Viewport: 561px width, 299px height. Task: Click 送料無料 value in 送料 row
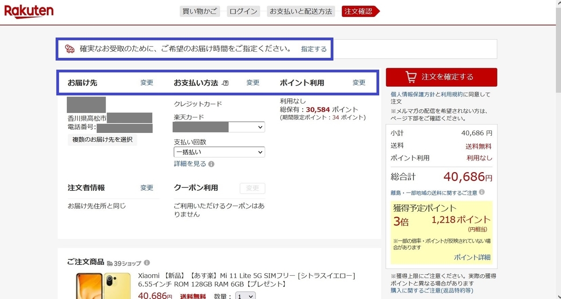[478, 146]
